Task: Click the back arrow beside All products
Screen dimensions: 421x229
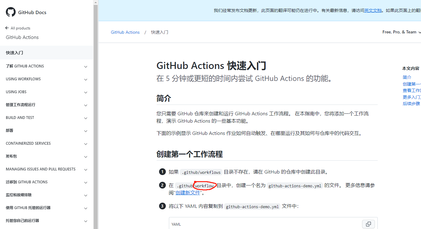Action: pyautogui.click(x=7, y=28)
